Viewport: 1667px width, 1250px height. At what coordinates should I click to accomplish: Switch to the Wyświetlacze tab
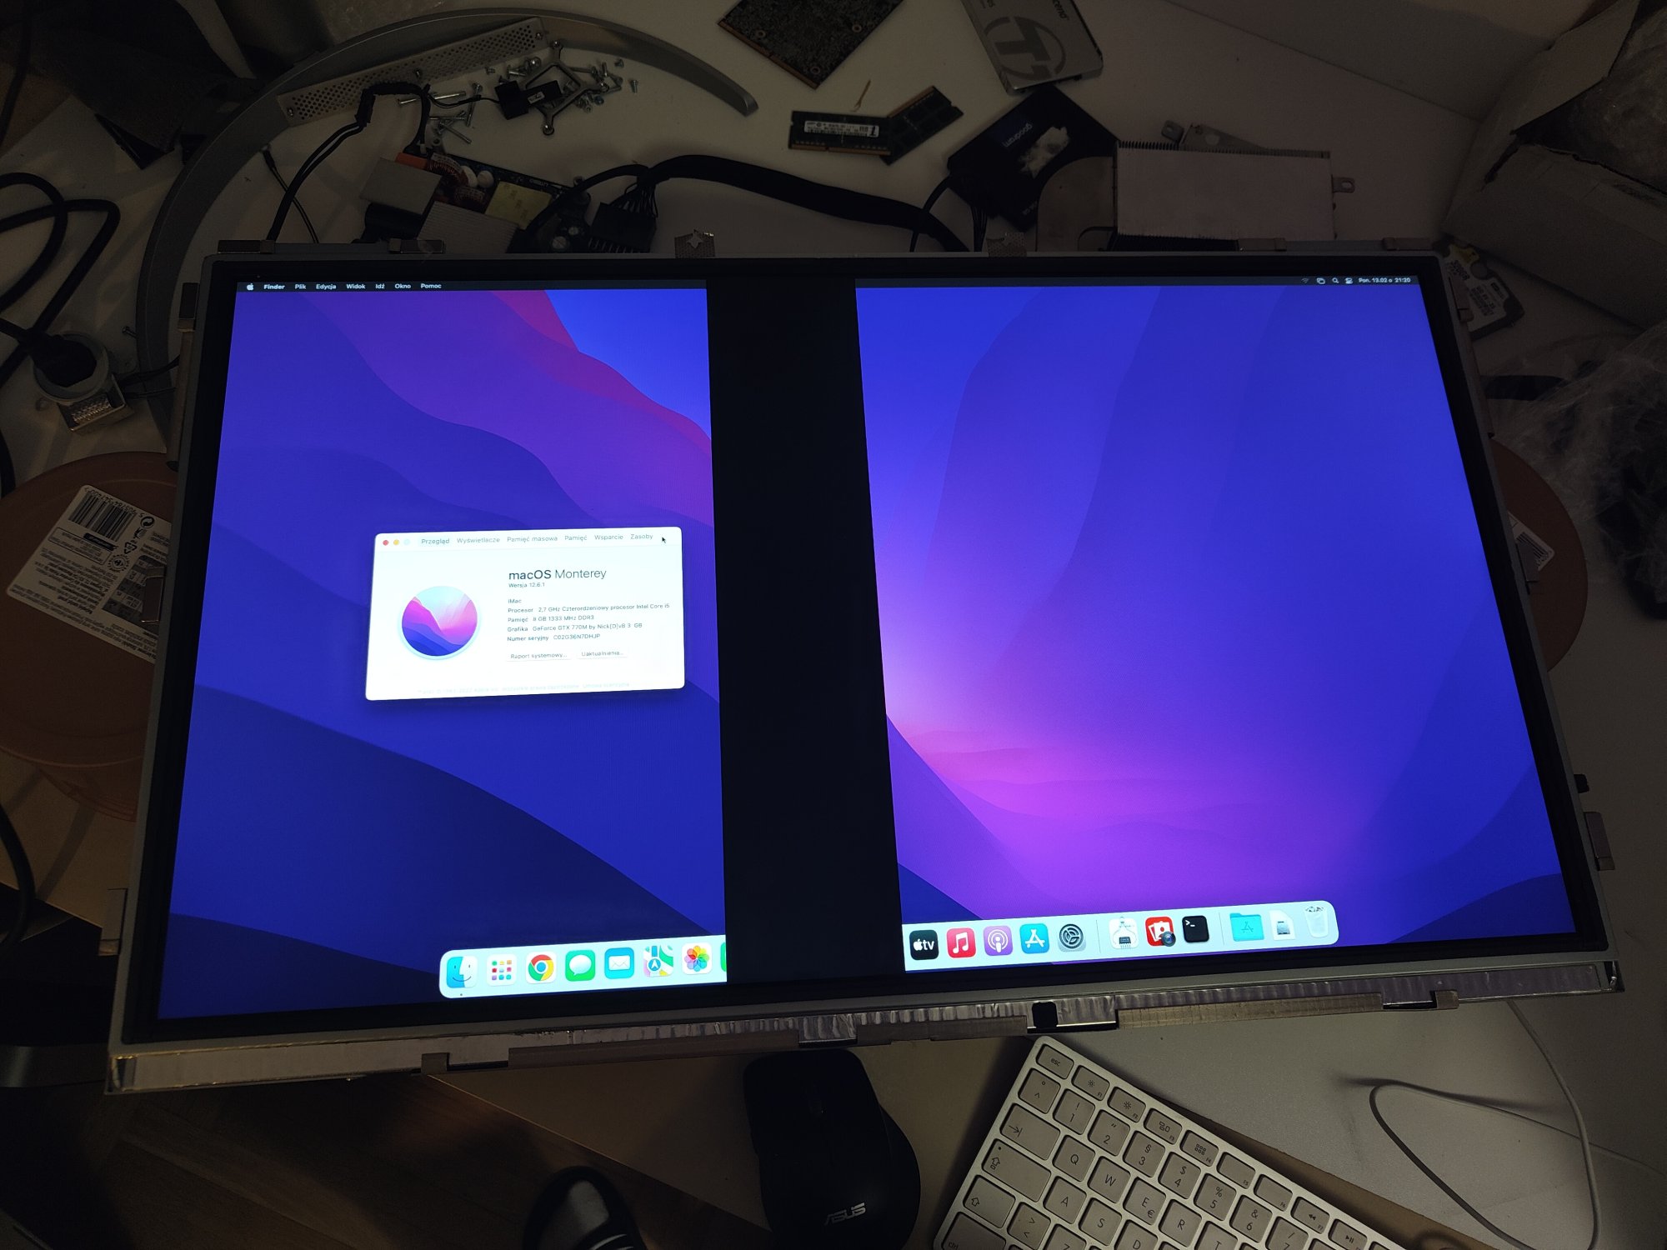tap(478, 540)
